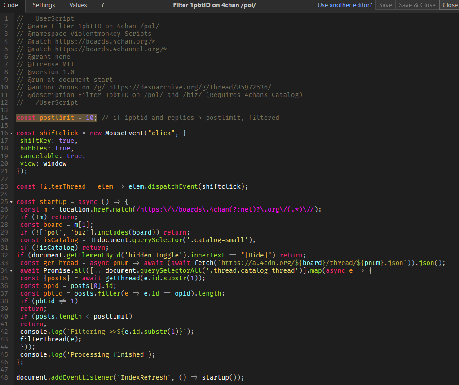Screen dimensions: 459x385
Task: Click the "['pol', 'biz'].includes(board)" line
Action: [105, 232]
